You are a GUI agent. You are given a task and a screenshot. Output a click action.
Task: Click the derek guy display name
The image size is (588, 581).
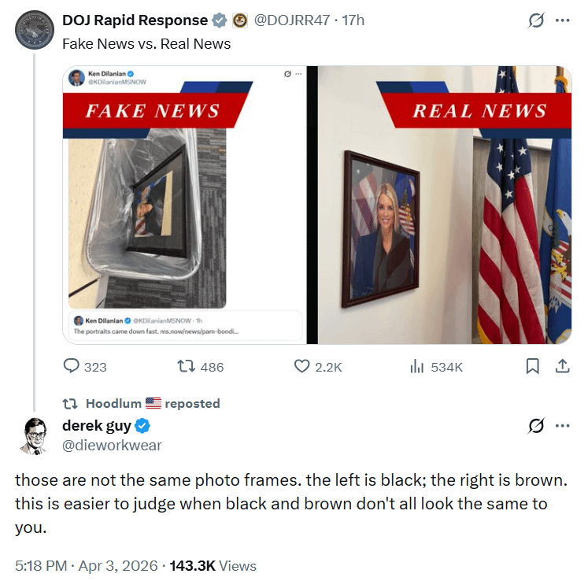(97, 426)
